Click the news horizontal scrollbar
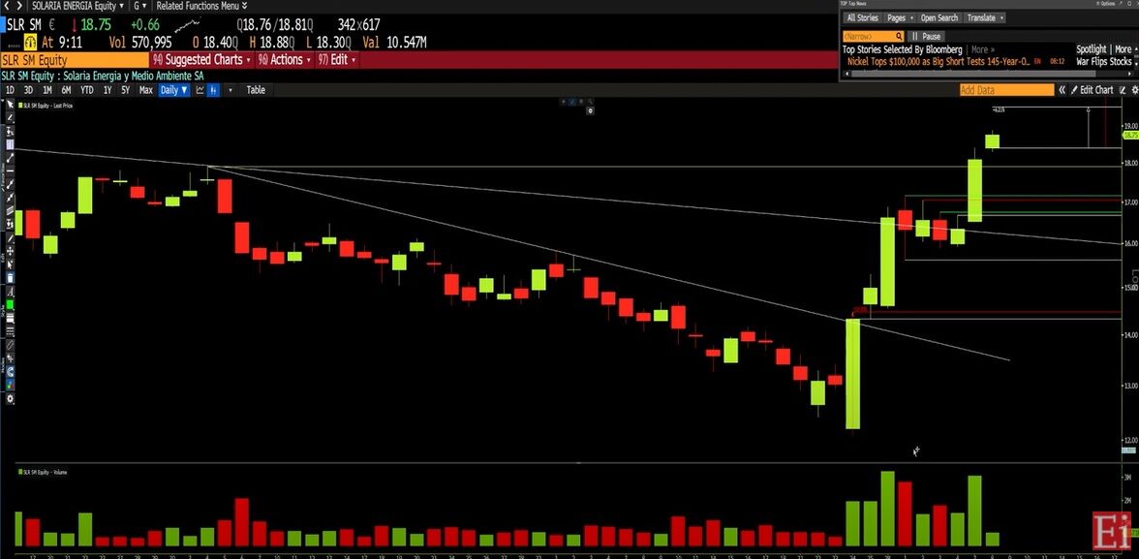 [x=973, y=73]
